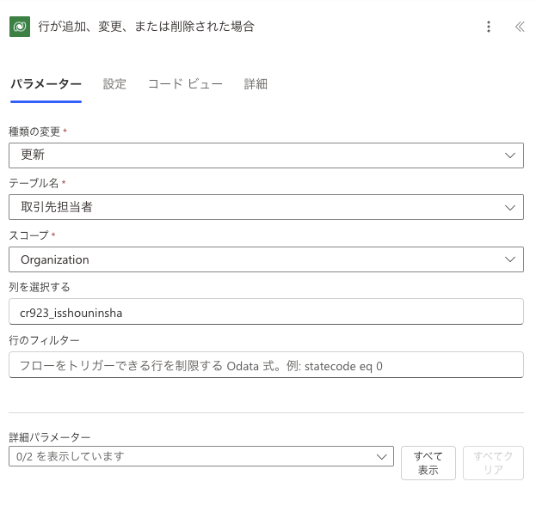Click the chevron arrow in 種類の変更 field
Screen dimensions: 536x506
click(509, 155)
